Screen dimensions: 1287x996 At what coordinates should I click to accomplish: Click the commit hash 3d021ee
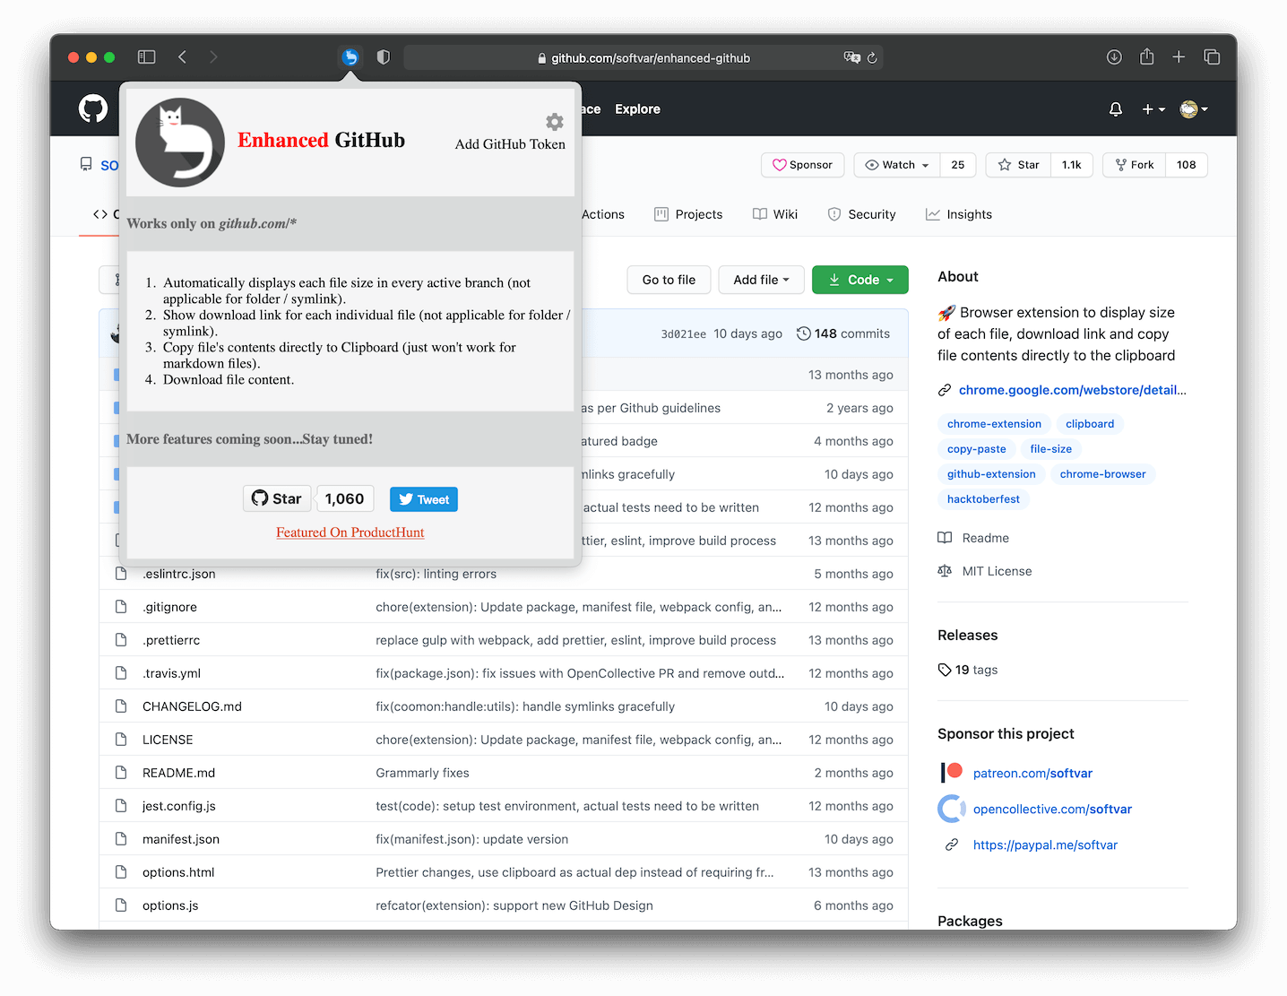[684, 334]
